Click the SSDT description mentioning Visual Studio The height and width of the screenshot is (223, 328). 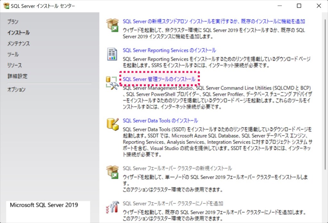coord(217,142)
